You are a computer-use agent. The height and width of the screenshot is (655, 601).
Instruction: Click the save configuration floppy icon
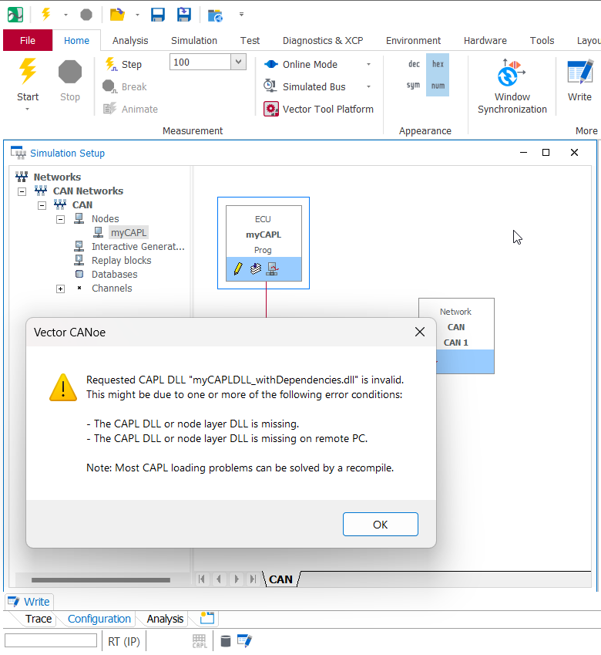point(158,15)
